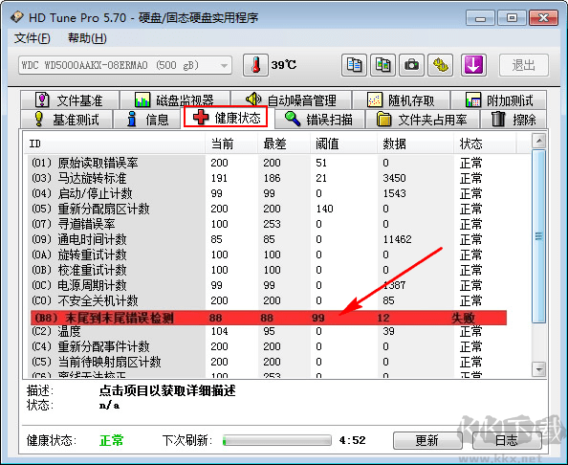Viewport: 568px width, 465px height.
Task: Click the camera save screenshot icon
Action: click(411, 65)
